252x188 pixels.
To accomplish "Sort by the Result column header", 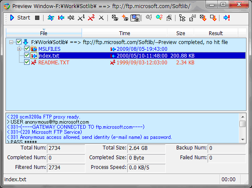I will coord(216,33).
